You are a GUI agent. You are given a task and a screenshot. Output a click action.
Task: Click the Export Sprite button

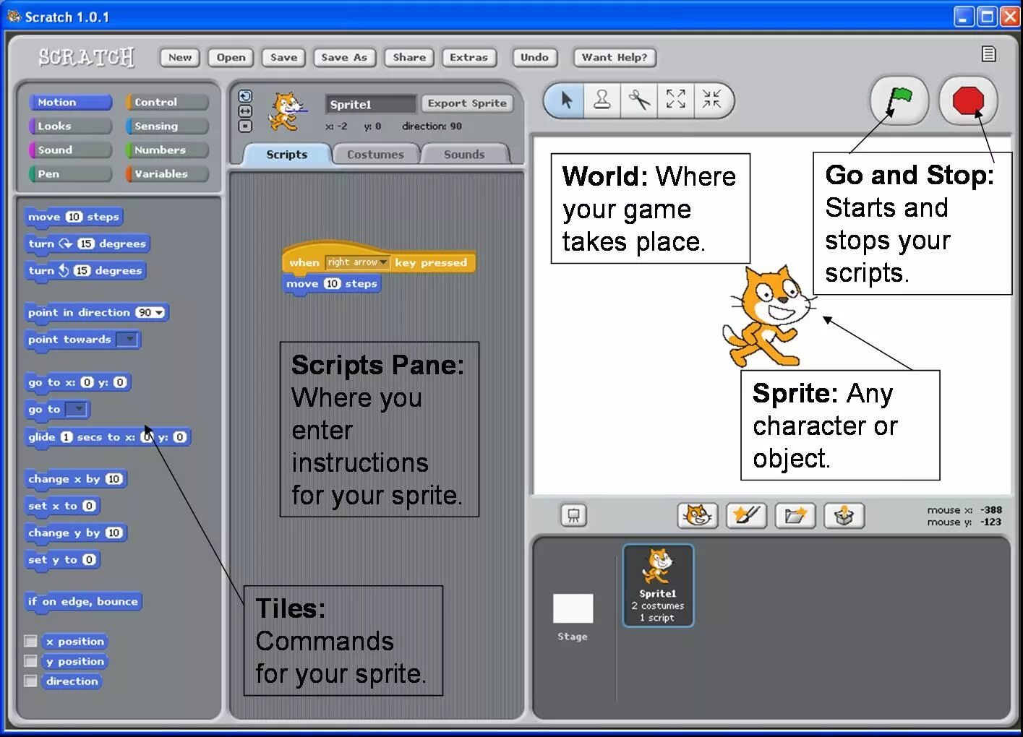pyautogui.click(x=467, y=103)
